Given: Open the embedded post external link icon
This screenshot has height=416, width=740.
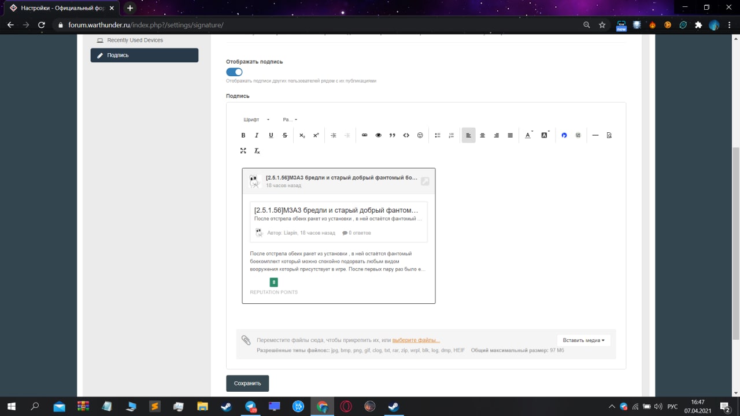Looking at the screenshot, I should point(425,181).
